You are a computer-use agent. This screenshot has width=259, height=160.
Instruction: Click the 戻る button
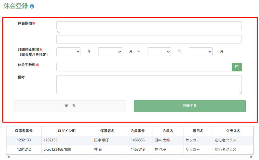(x=70, y=106)
